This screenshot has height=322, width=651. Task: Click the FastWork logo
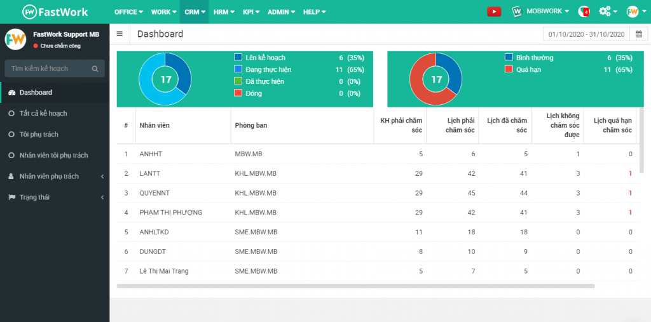55,11
